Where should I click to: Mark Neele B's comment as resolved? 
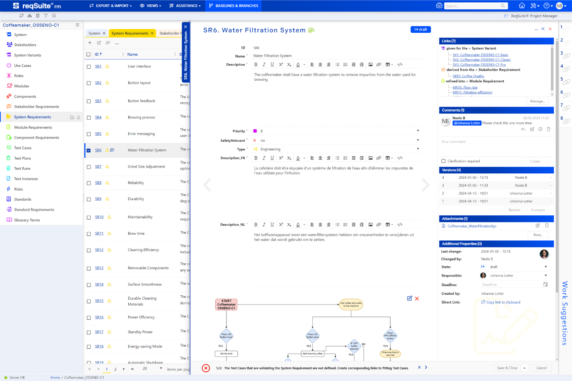click(540, 129)
